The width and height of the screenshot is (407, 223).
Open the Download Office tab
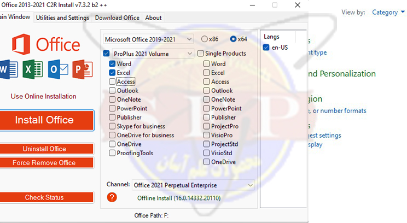[117, 17]
